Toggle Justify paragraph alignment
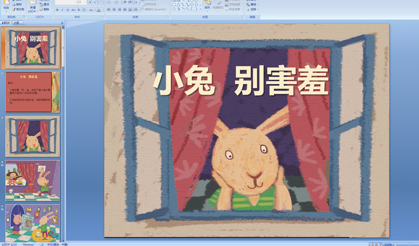Viewport: 419px width, 246px height. tap(125, 9)
